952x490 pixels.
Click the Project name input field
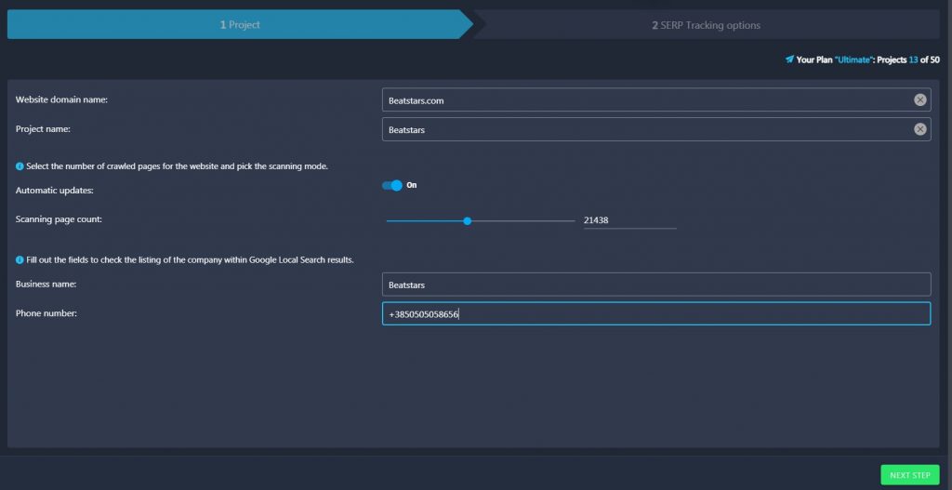(656, 129)
